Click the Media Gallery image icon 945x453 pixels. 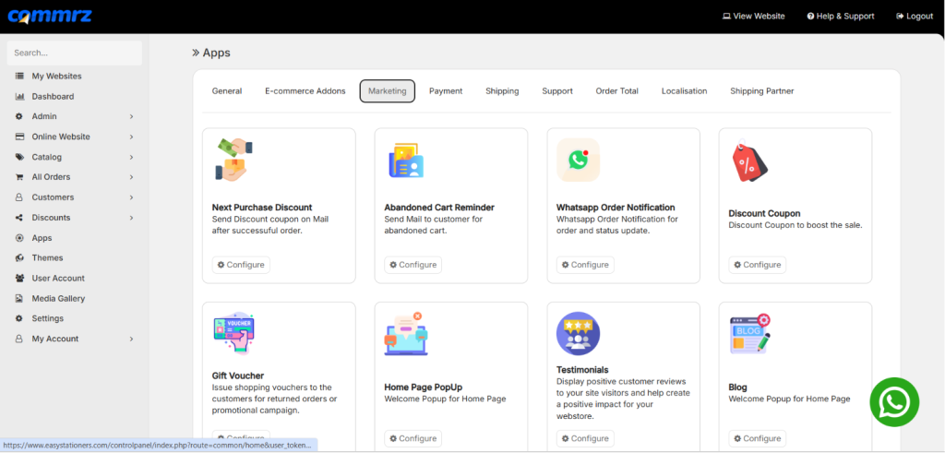click(19, 298)
